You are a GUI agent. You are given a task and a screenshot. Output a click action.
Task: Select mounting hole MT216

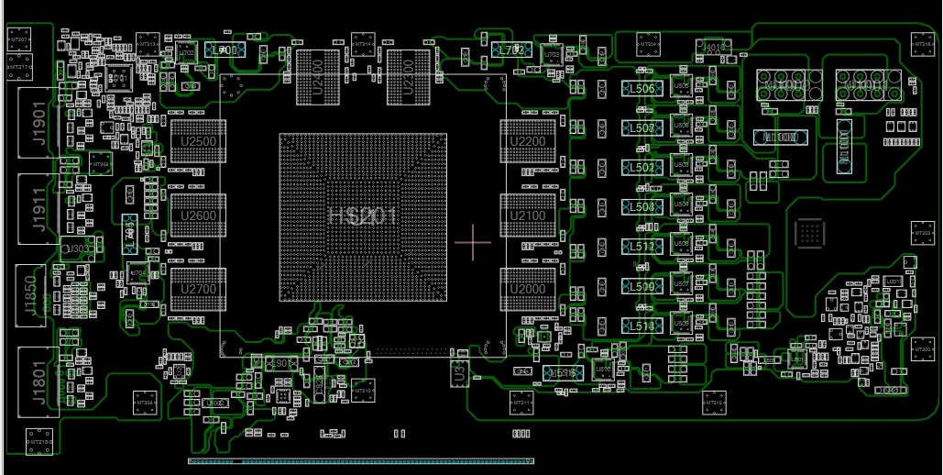click(x=923, y=45)
